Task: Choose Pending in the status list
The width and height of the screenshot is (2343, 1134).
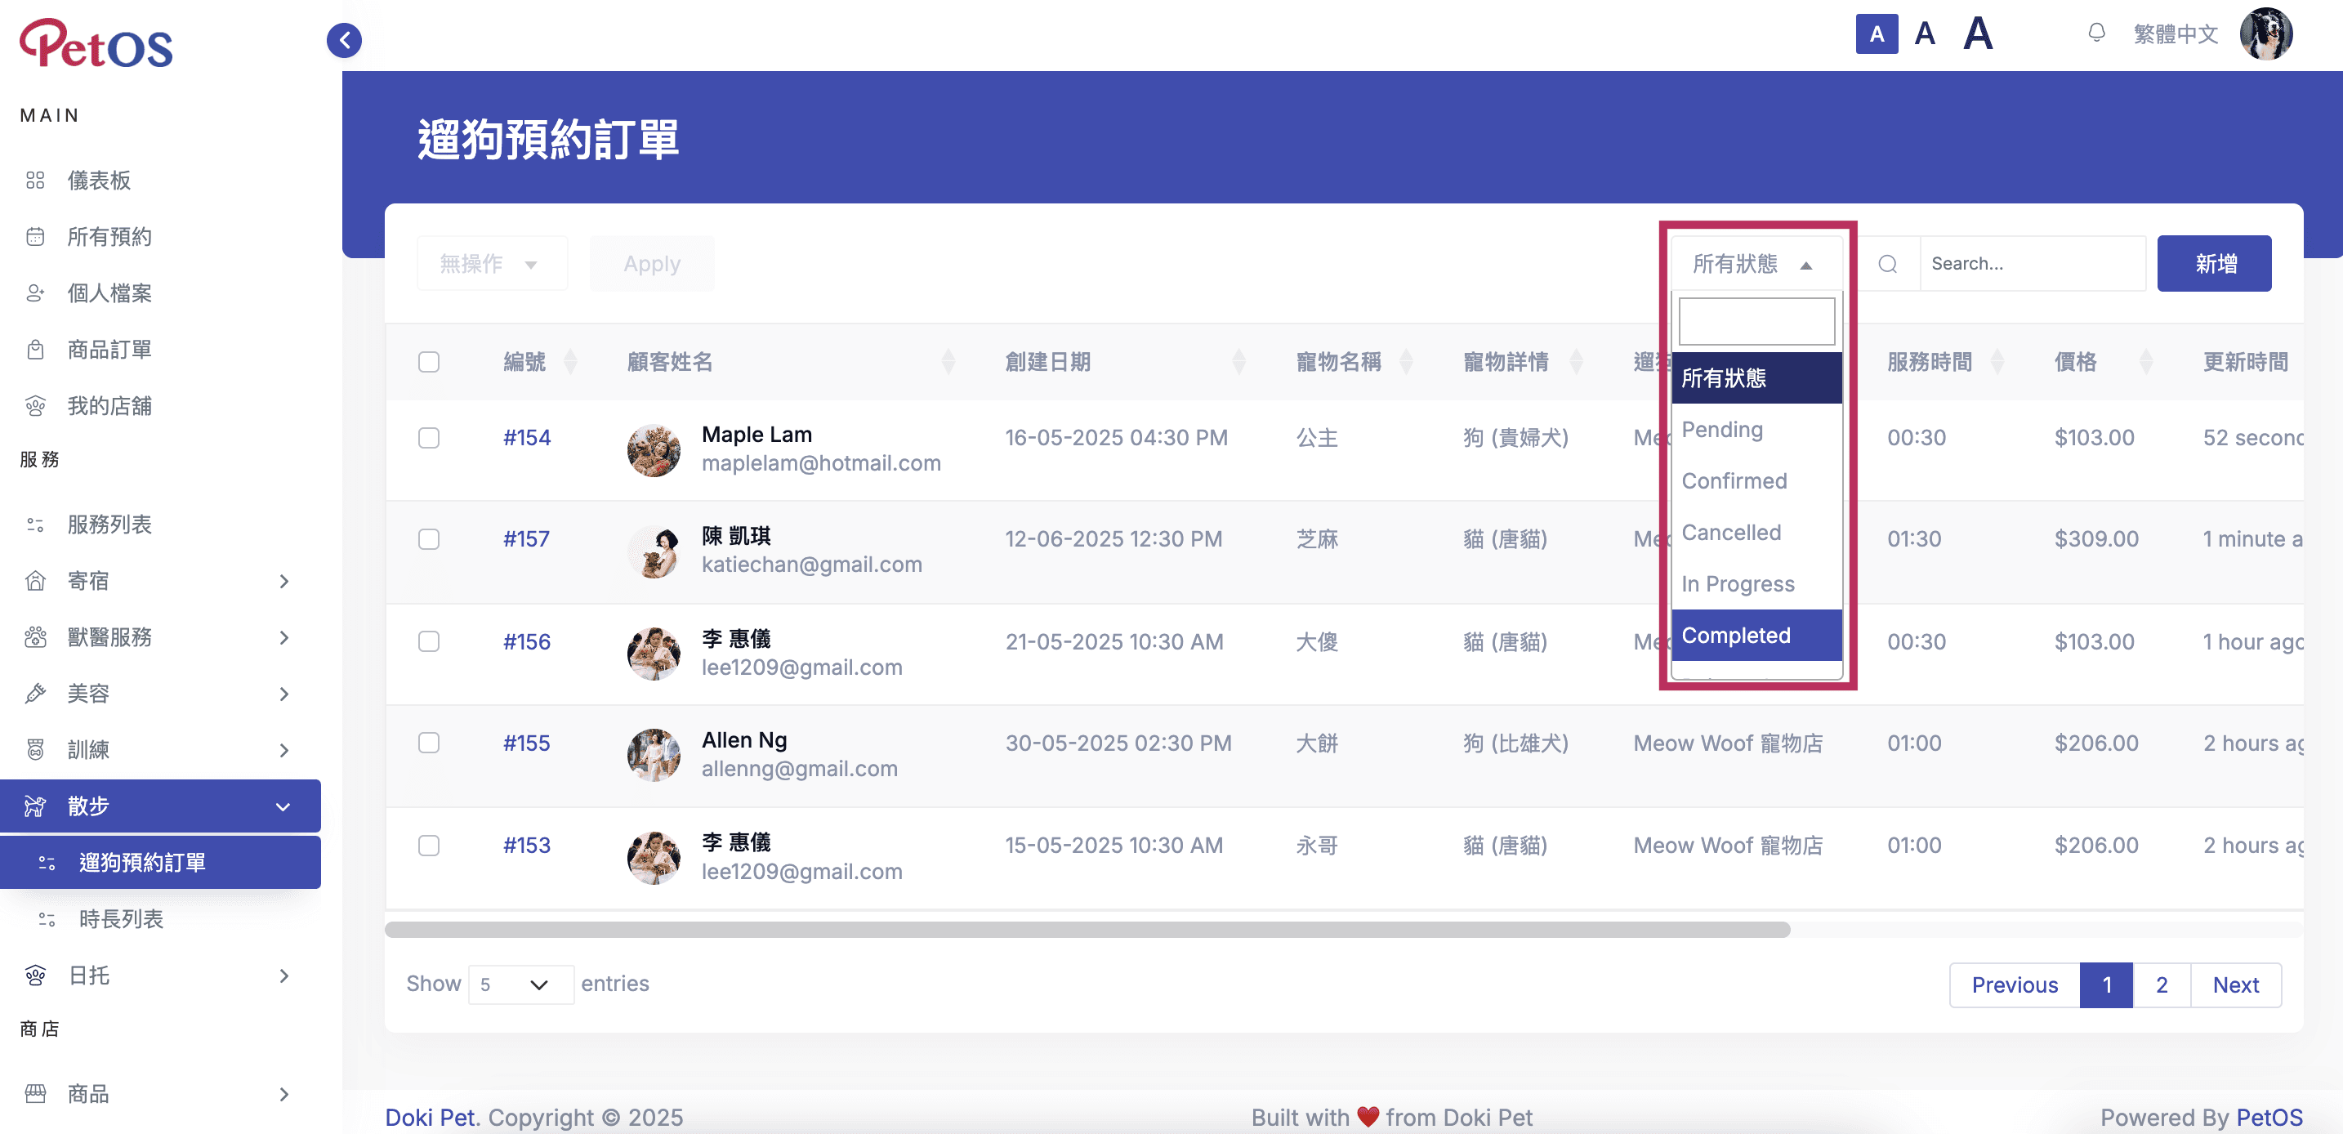Action: coord(1756,429)
